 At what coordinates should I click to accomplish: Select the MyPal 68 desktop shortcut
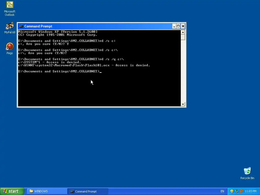click(x=10, y=28)
